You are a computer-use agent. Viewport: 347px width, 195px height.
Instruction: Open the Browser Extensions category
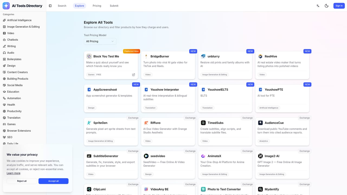click(x=23, y=131)
